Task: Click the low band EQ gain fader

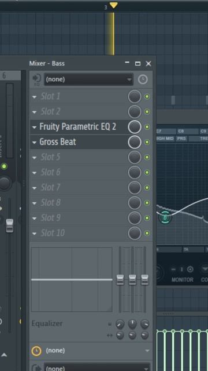Action: tap(120, 280)
